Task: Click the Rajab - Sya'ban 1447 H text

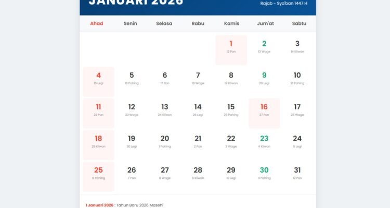Action: coord(283,3)
